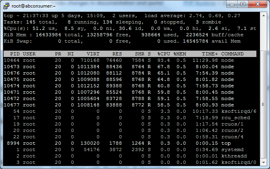This screenshot has height=169, width=270.
Task: Maximize the root@abconsumer terminal window
Action: coord(243,4)
